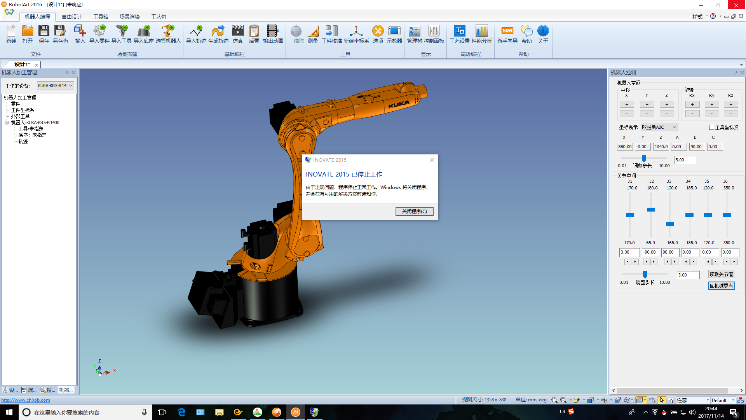Select the 外部工具 tree item

[20, 116]
